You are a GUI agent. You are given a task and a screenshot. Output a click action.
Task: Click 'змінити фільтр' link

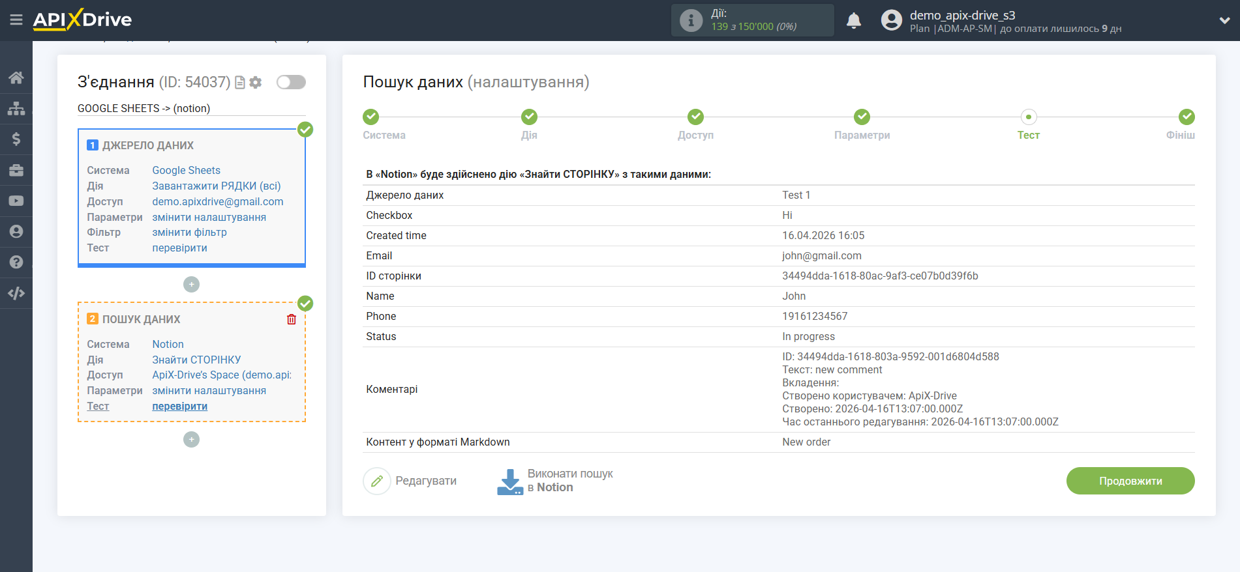(x=190, y=232)
